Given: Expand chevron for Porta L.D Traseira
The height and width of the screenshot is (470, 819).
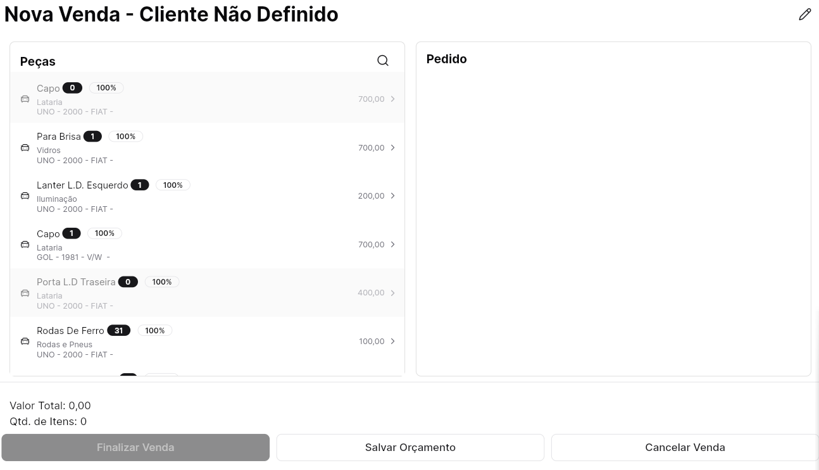Looking at the screenshot, I should [x=392, y=293].
